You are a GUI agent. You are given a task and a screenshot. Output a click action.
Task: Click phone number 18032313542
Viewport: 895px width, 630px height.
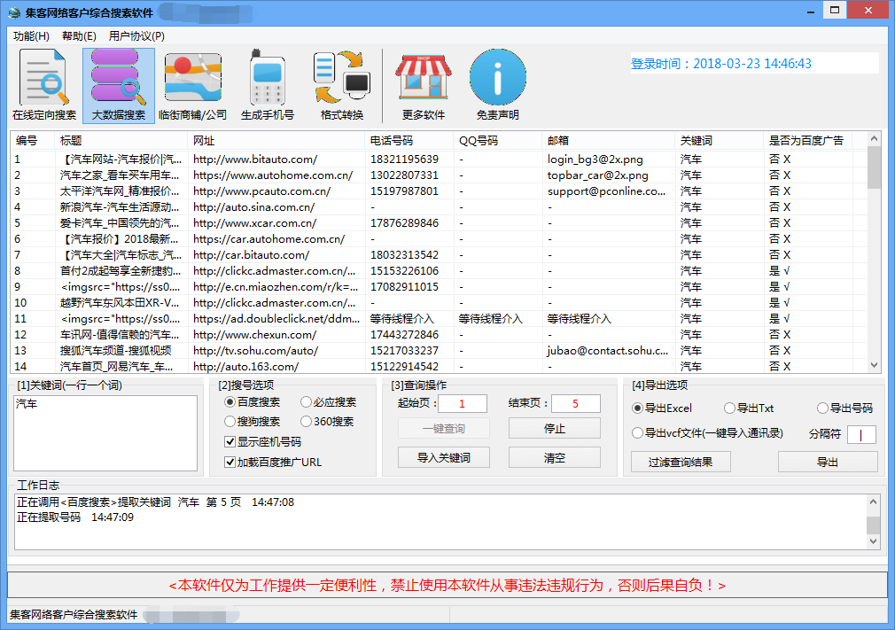click(404, 255)
